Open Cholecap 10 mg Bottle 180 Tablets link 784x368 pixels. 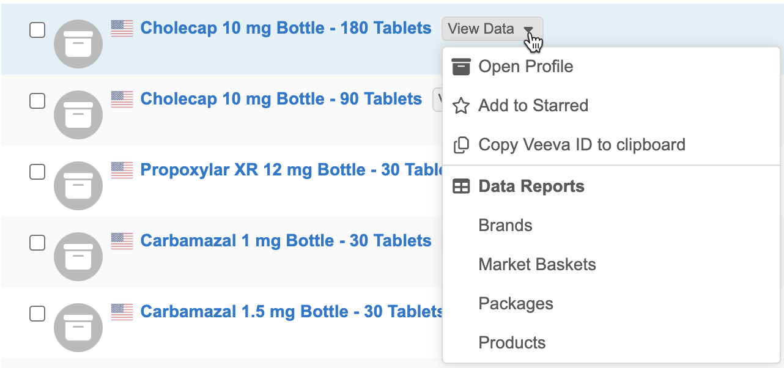[286, 28]
